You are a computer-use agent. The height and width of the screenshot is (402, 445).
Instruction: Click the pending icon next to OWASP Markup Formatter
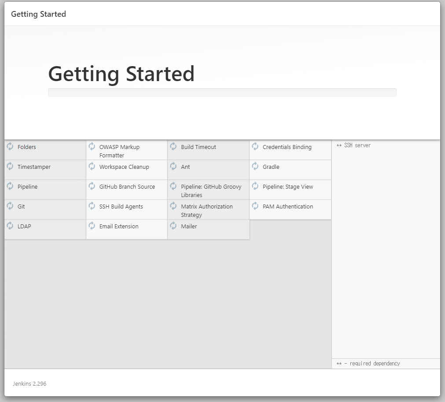click(x=92, y=146)
